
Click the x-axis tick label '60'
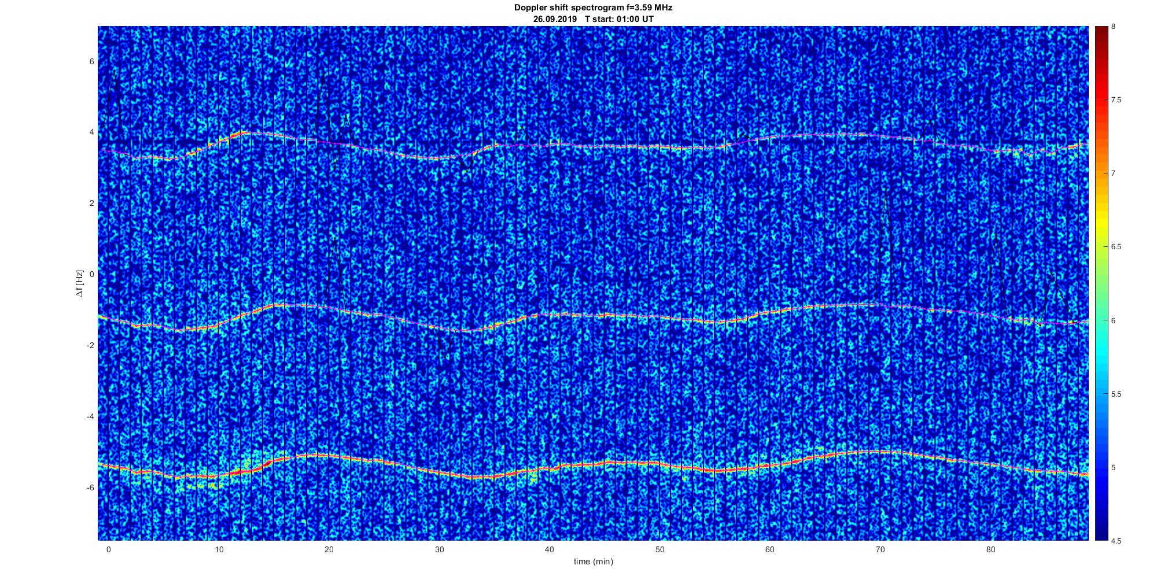pyautogui.click(x=769, y=549)
